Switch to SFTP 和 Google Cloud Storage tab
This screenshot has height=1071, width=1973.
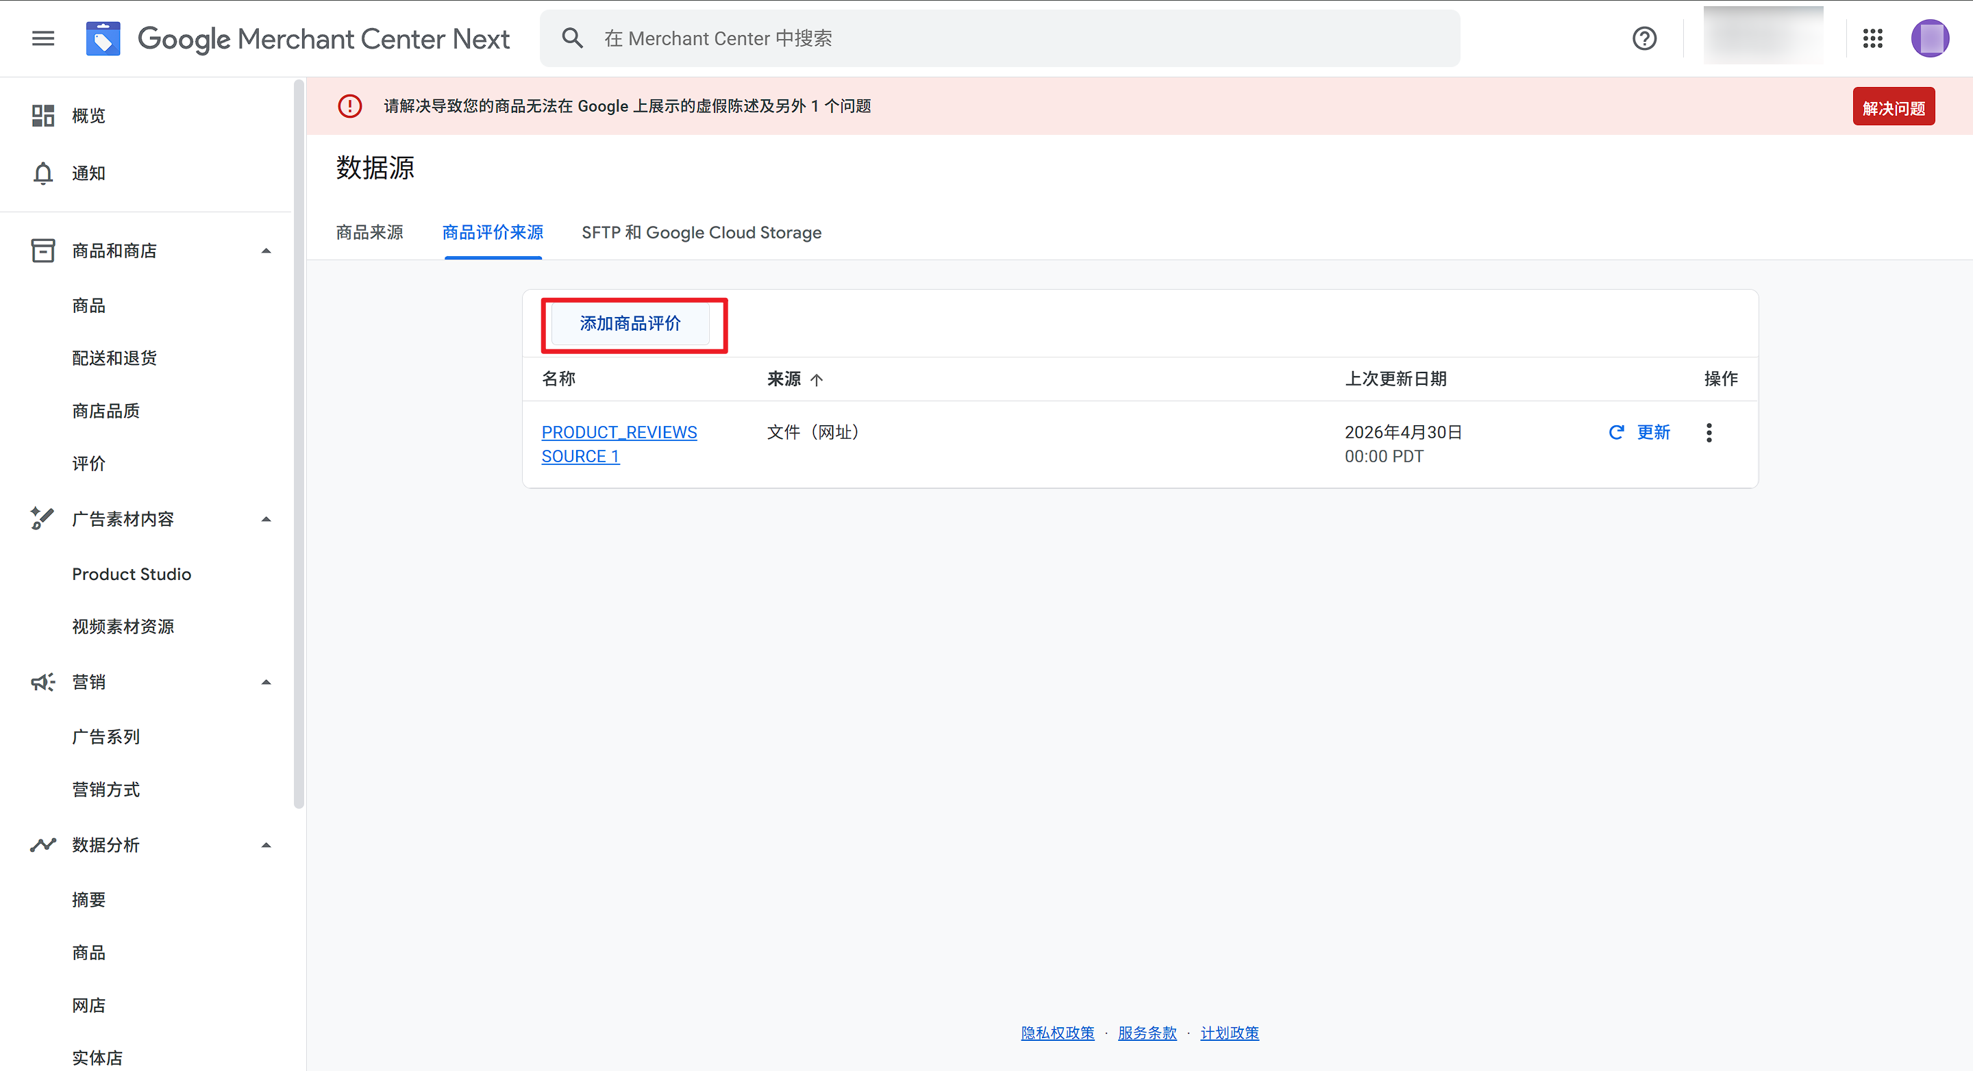[701, 233]
